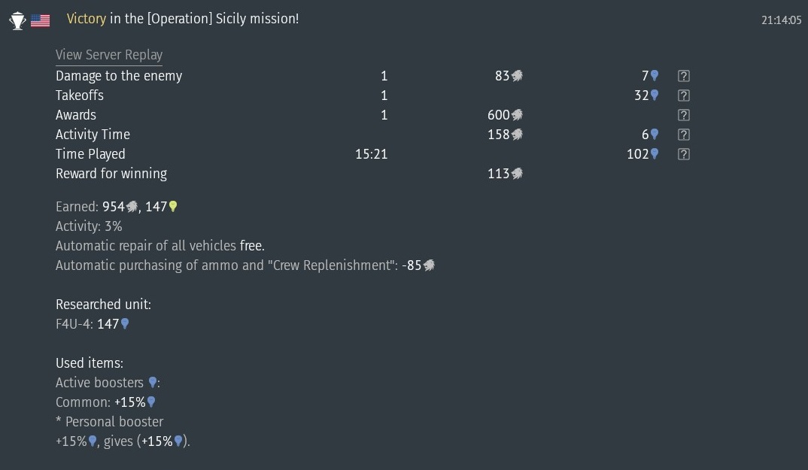Viewport: 808px width, 470px height.
Task: Click the trophy victory icon
Action: pos(17,20)
